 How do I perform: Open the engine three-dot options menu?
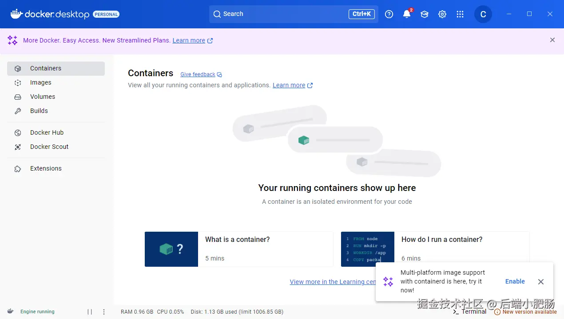click(x=104, y=312)
